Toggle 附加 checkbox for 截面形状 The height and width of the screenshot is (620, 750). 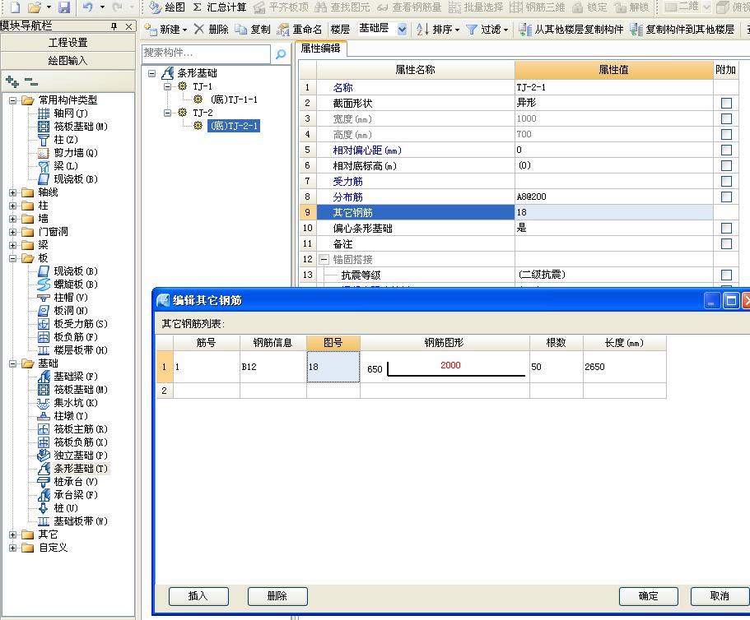(726, 103)
